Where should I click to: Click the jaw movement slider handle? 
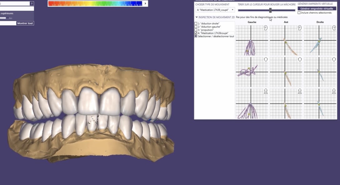pyautogui.click(x=270, y=10)
